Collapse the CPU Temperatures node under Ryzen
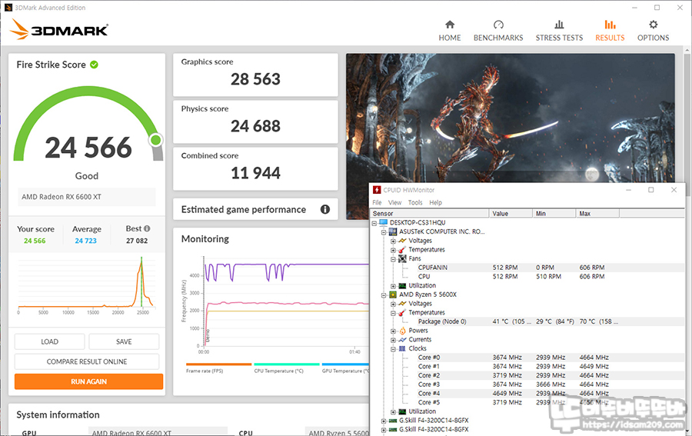692x436 pixels. click(x=393, y=313)
